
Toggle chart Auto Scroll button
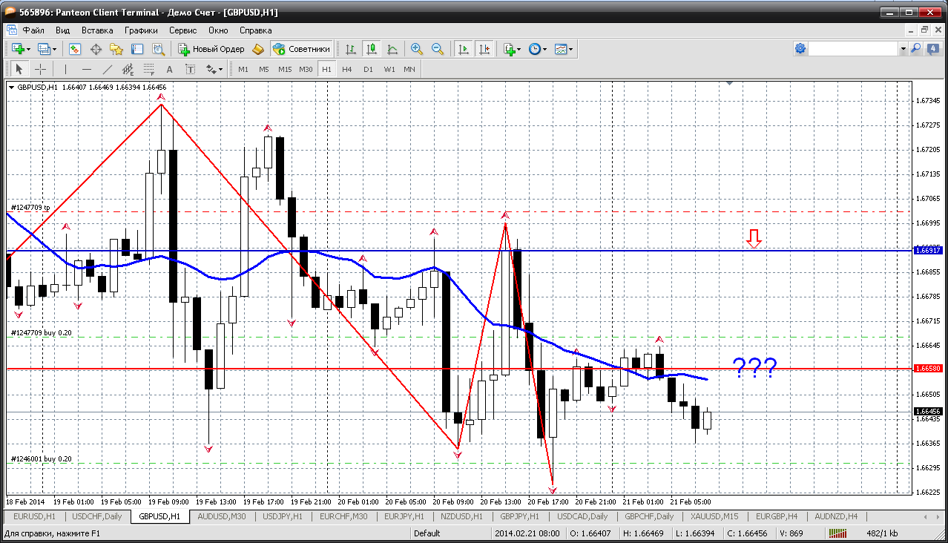(464, 49)
